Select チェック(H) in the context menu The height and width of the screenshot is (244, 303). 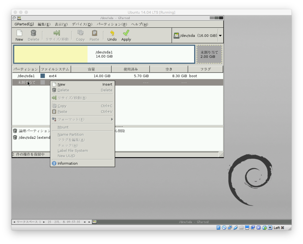point(82,145)
